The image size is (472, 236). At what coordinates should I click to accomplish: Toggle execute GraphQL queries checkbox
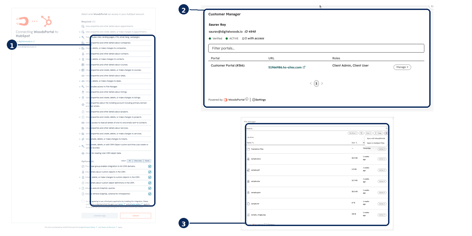click(x=150, y=188)
